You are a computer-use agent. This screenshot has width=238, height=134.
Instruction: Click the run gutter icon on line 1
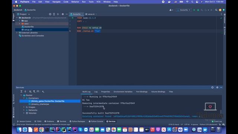pyautogui.click(x=73, y=18)
